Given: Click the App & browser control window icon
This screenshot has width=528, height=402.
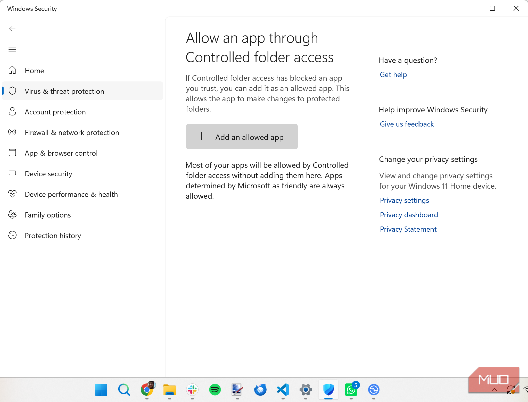Looking at the screenshot, I should tap(12, 153).
